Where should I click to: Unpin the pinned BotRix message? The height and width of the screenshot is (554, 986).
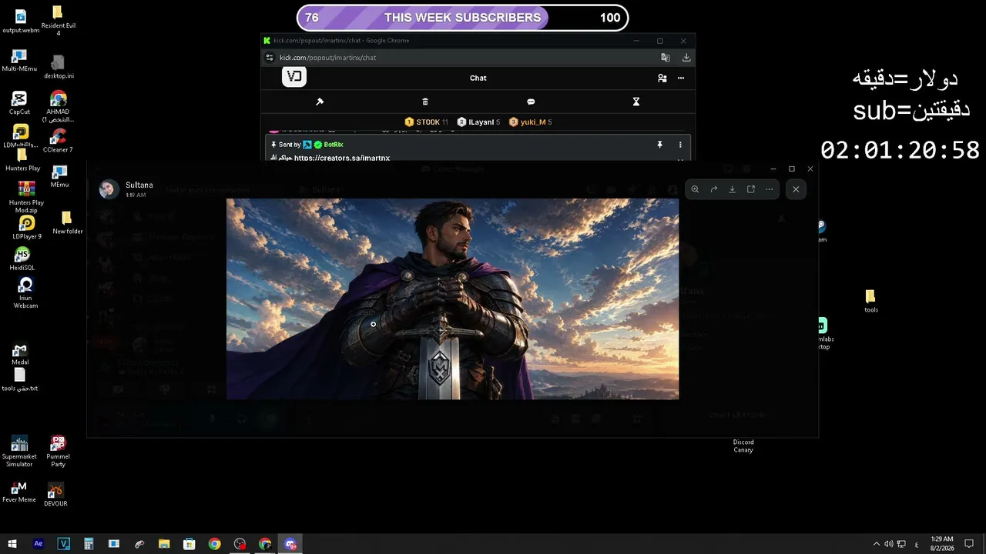coord(659,145)
